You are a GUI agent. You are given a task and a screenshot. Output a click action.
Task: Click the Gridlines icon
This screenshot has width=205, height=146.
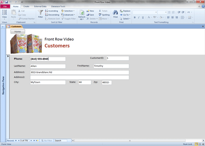pos(182,17)
